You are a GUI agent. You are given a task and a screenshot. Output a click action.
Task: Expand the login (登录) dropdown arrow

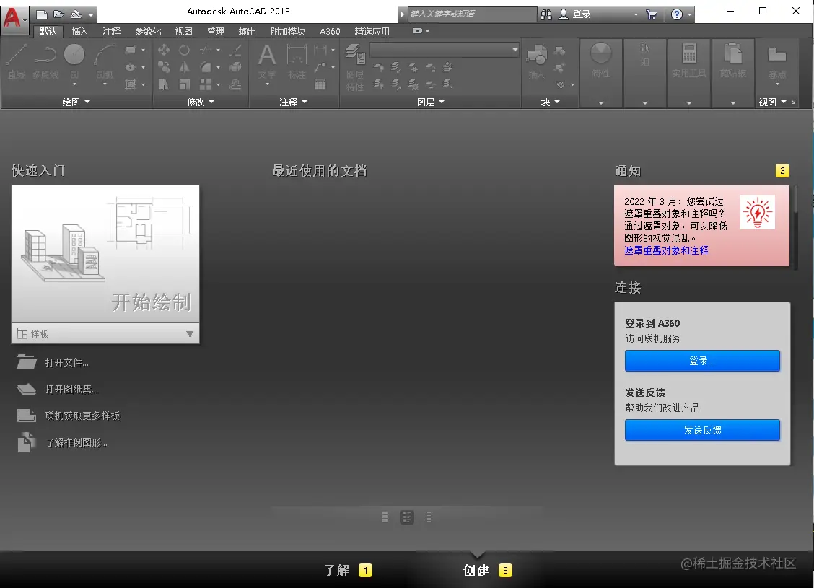tap(636, 14)
